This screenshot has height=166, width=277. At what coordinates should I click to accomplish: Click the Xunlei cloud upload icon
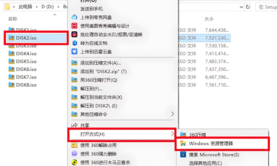pyautogui.click(x=74, y=52)
